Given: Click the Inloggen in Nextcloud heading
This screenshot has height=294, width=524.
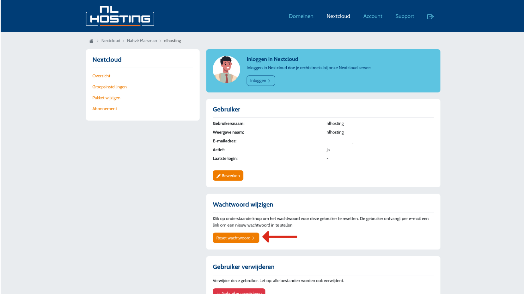Looking at the screenshot, I should (272, 59).
